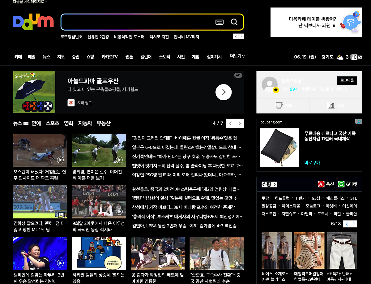Open the 하프클럽 shopping link
The image size is (371, 284).
tap(282, 198)
